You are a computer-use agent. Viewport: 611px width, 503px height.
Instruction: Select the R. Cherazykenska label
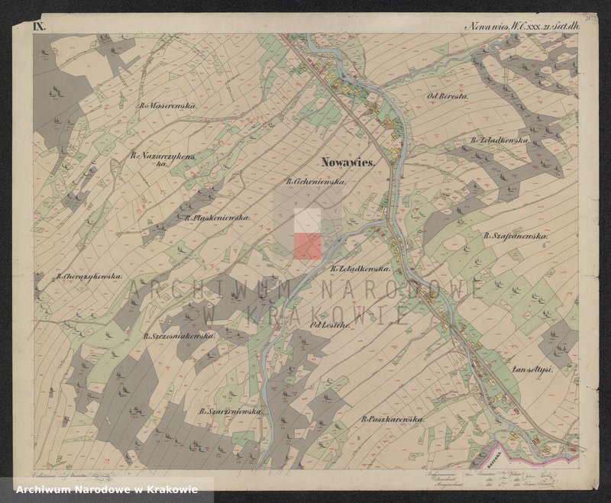tap(89, 276)
